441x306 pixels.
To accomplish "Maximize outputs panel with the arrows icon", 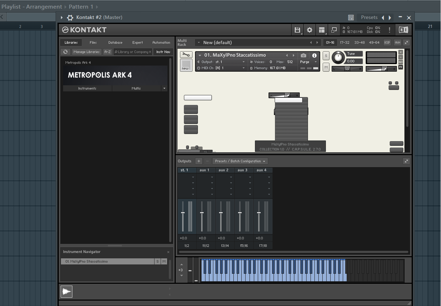I will coord(406,161).
